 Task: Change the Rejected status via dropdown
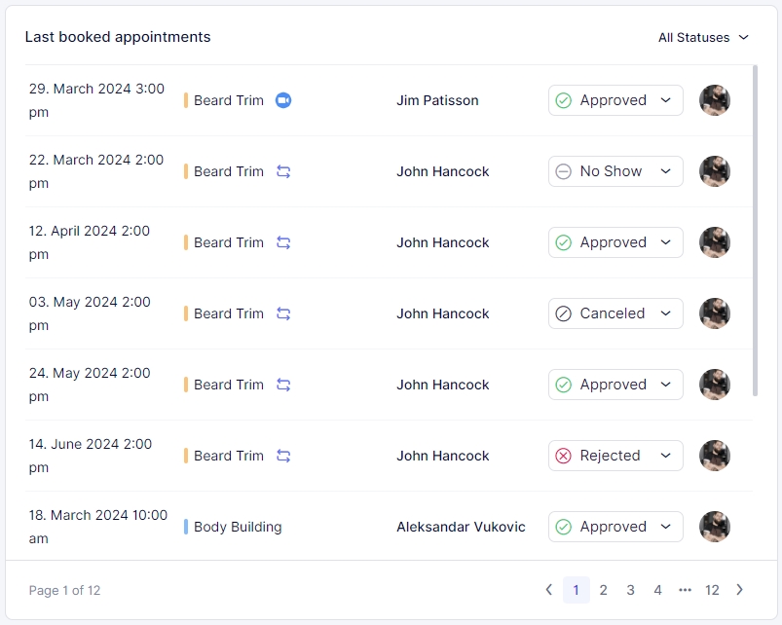[x=615, y=456]
